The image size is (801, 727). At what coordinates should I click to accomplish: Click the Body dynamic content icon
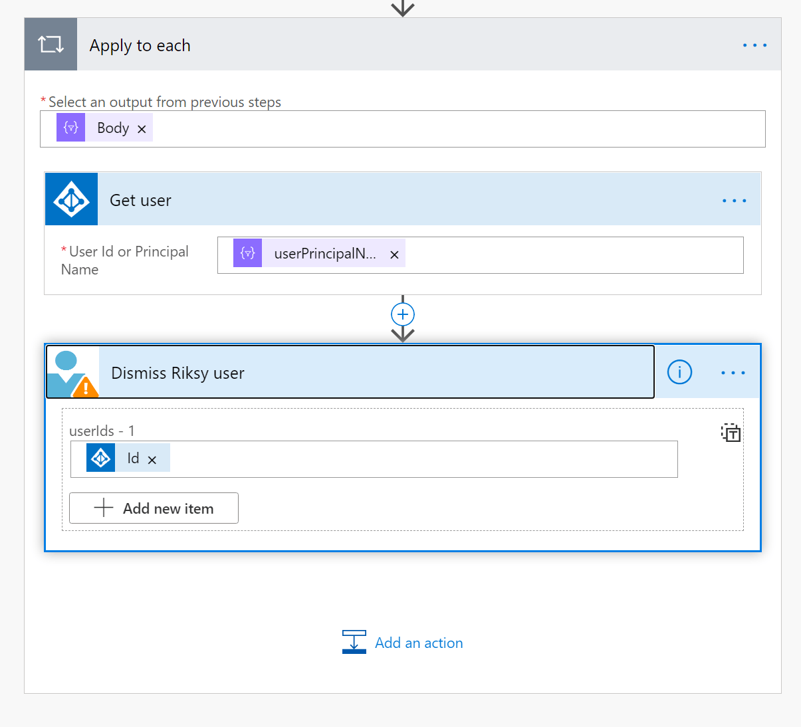[x=71, y=128]
